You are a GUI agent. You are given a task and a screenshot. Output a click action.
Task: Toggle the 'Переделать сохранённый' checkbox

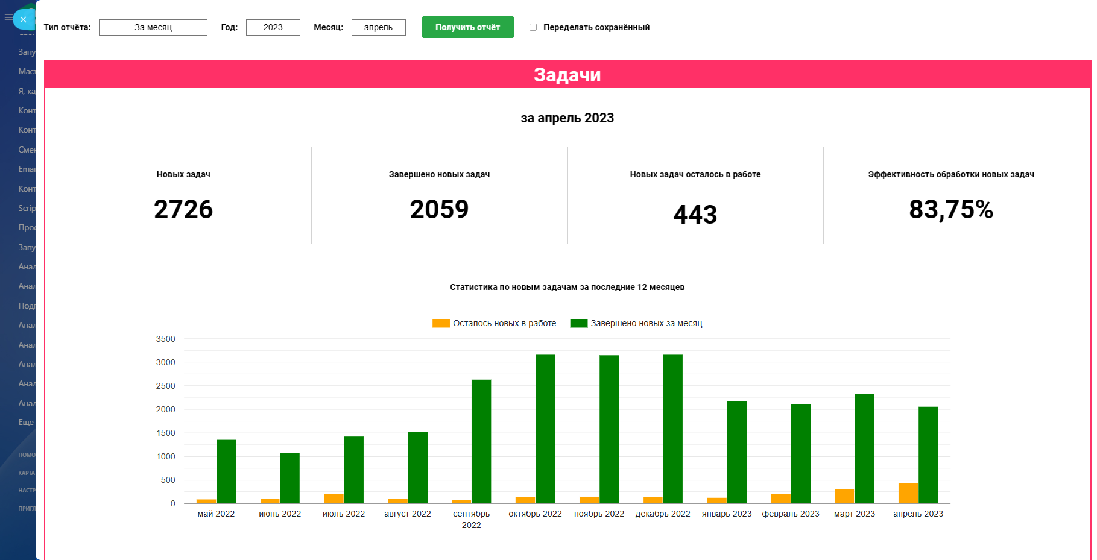[533, 27]
